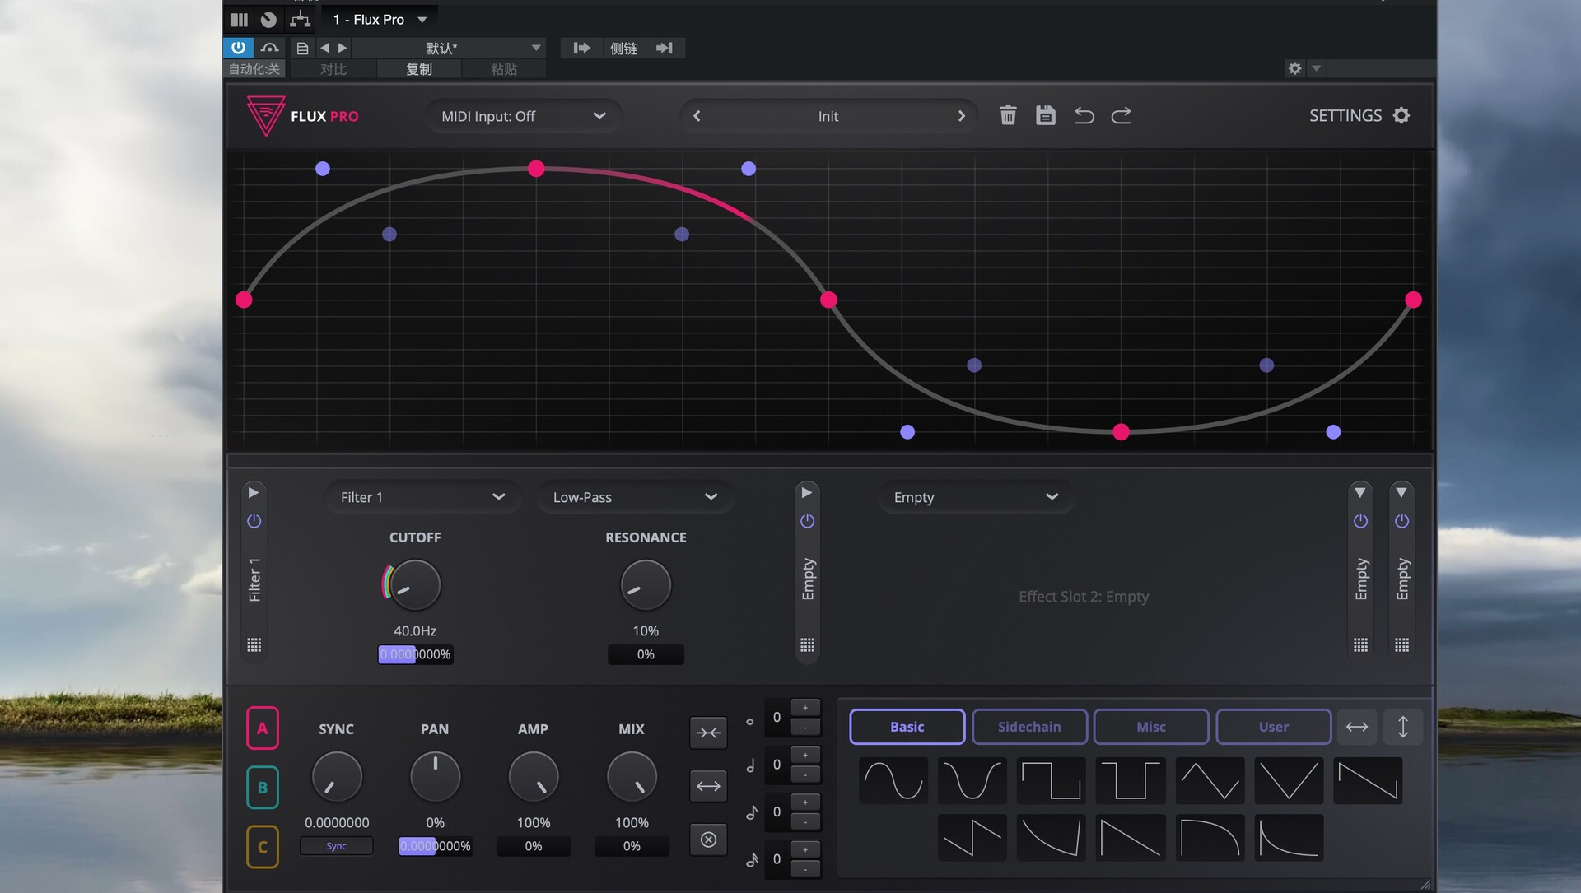1581x893 pixels.
Task: Flip the curve vertically with up-down arrow
Action: coord(1402,727)
